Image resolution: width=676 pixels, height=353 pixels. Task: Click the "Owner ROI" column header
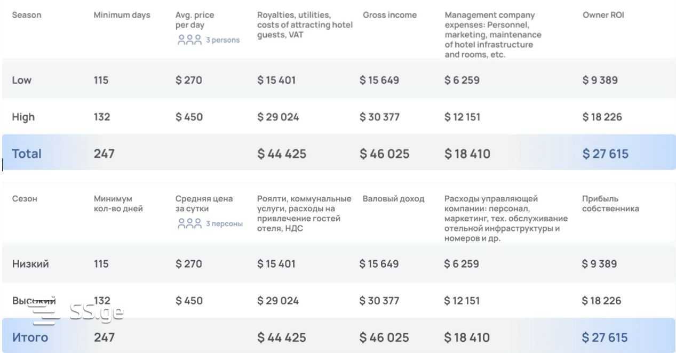coord(603,15)
